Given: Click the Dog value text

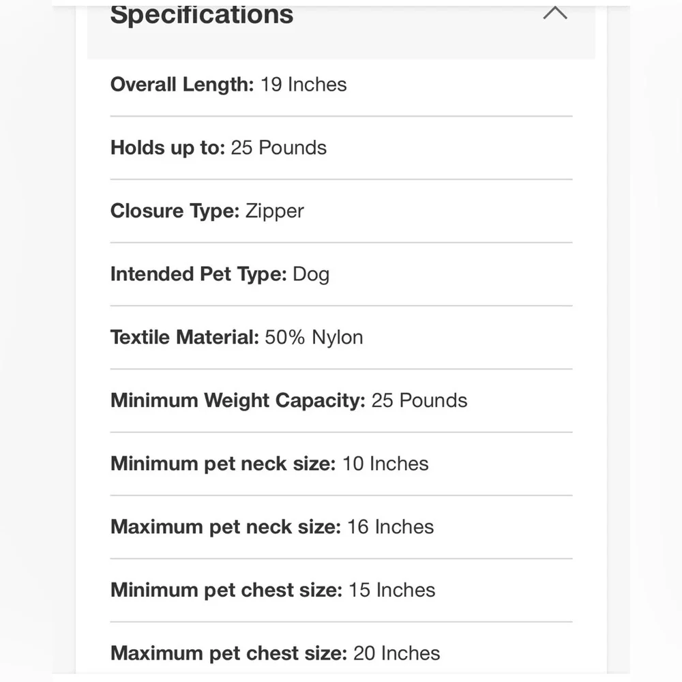Looking at the screenshot, I should (311, 275).
